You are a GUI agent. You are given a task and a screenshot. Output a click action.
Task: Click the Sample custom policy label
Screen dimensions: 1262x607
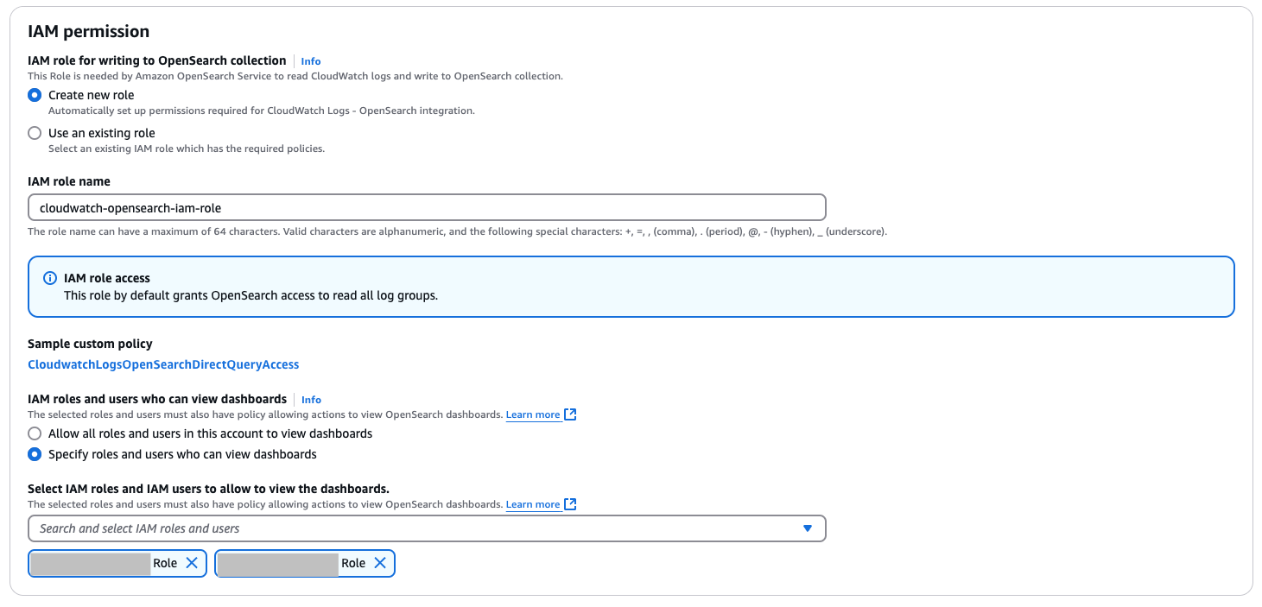90,344
